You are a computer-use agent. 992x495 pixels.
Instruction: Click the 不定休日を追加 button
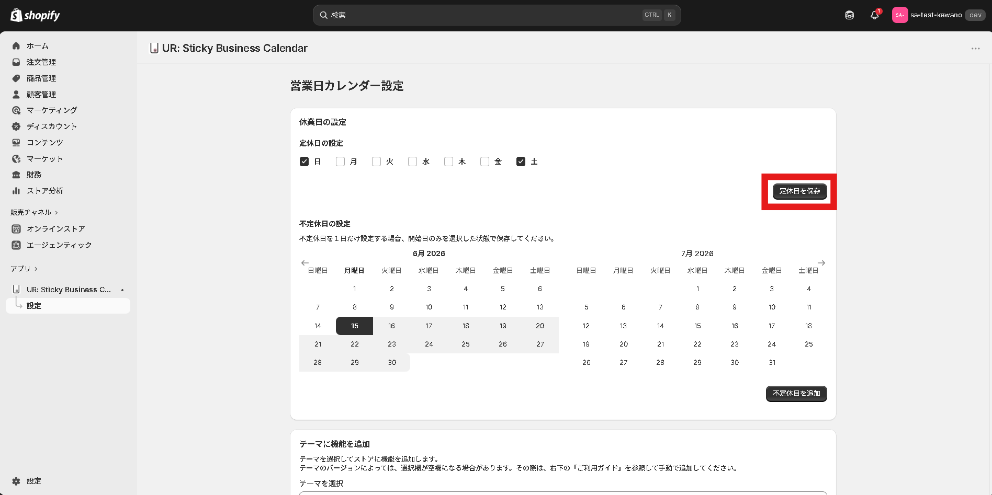(x=796, y=394)
